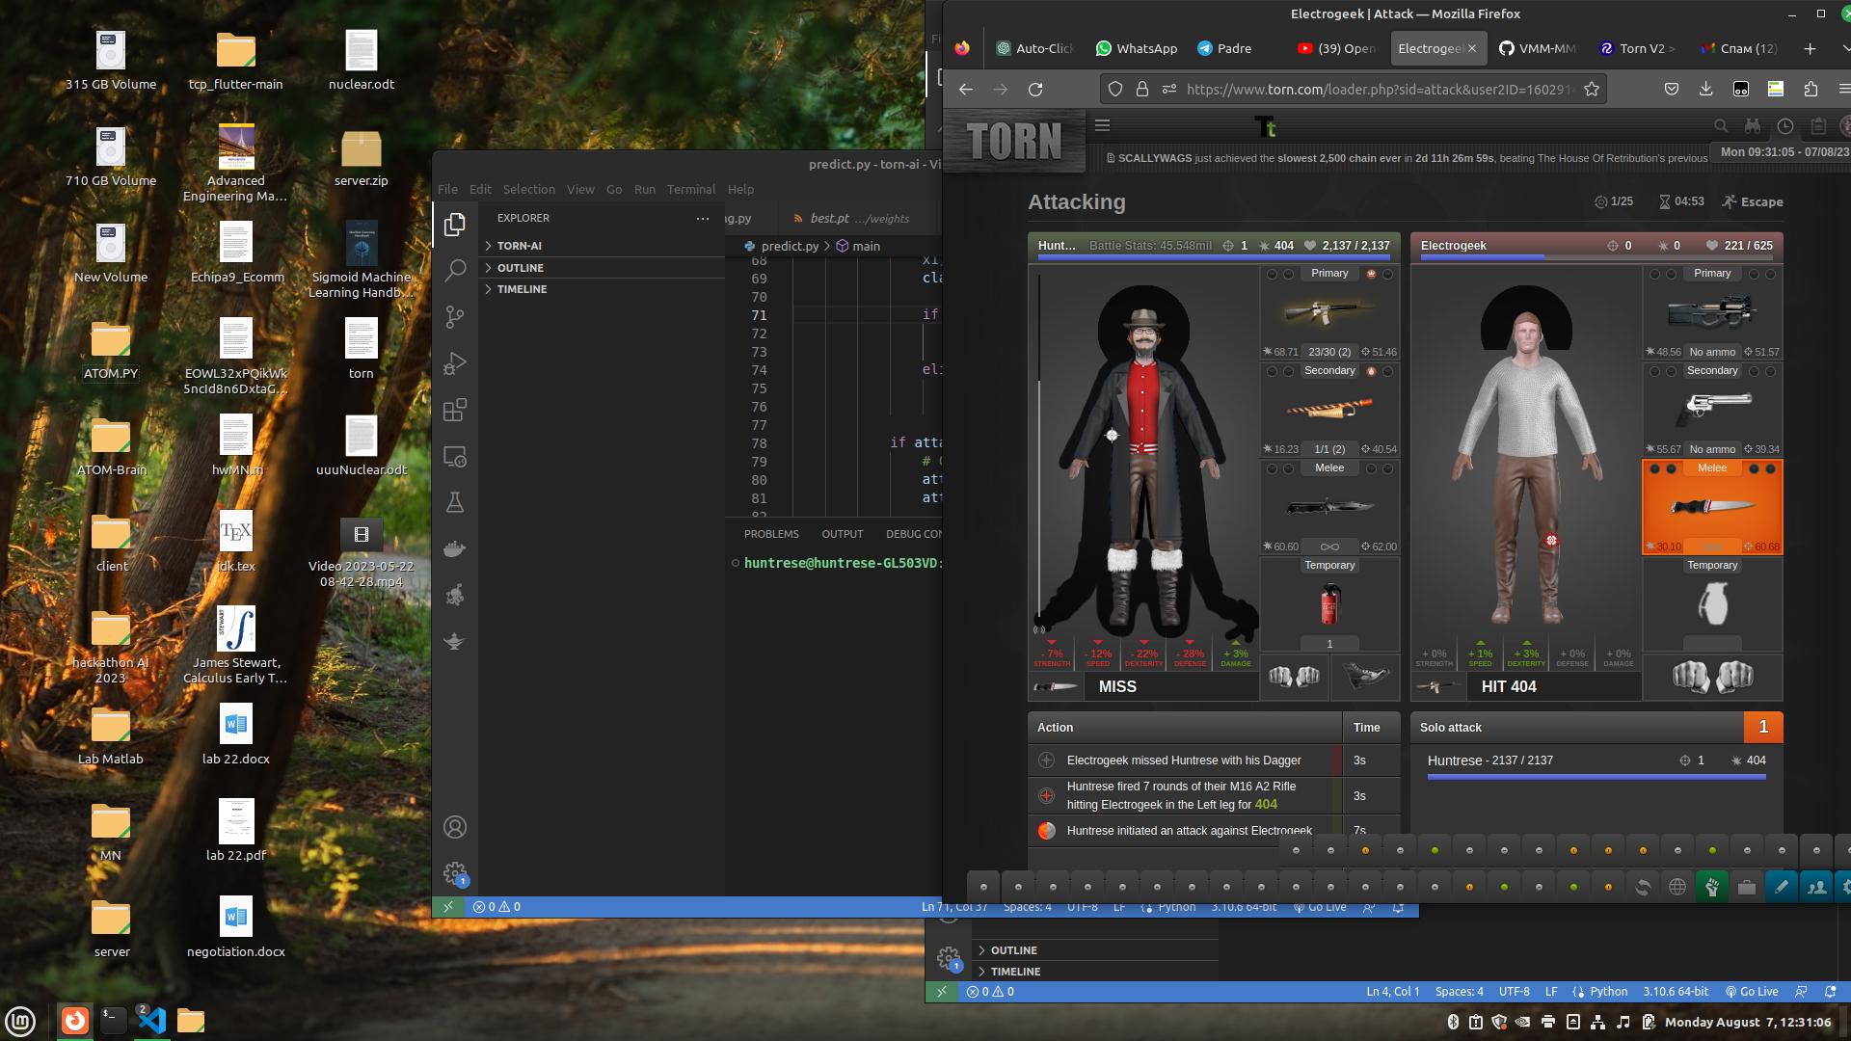Screen dimensions: 1851x1041
Task: Click the green fist icon in bottom bar
Action: click(1712, 887)
